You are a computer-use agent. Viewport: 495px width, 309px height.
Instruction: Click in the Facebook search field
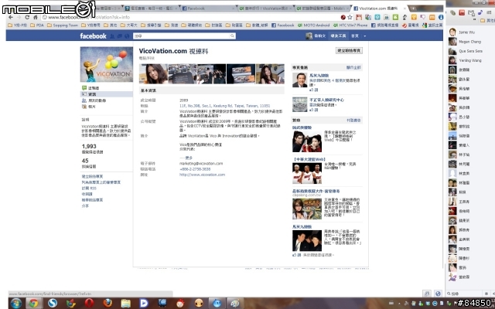[182, 36]
